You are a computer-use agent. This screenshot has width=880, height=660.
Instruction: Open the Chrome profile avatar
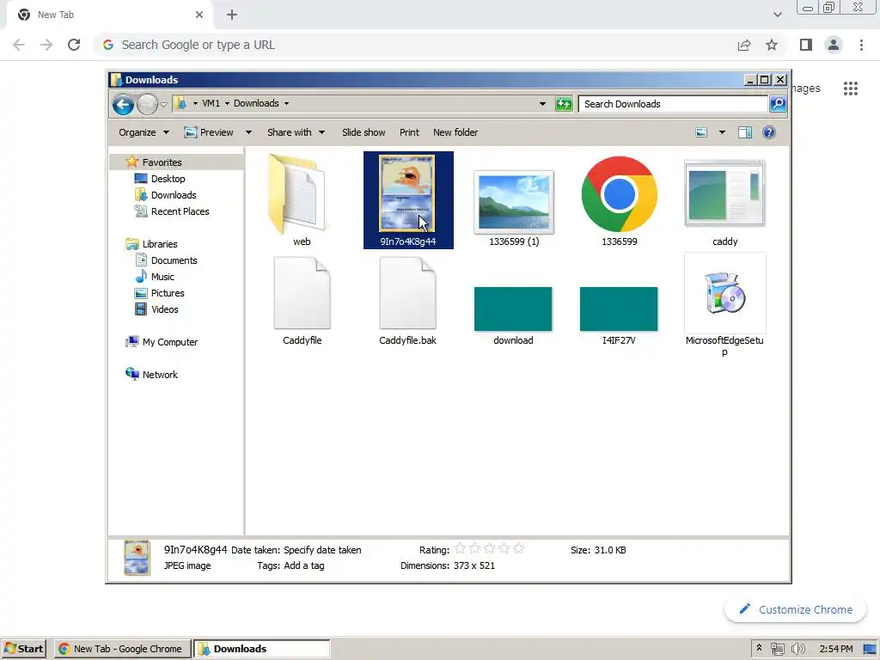click(834, 45)
